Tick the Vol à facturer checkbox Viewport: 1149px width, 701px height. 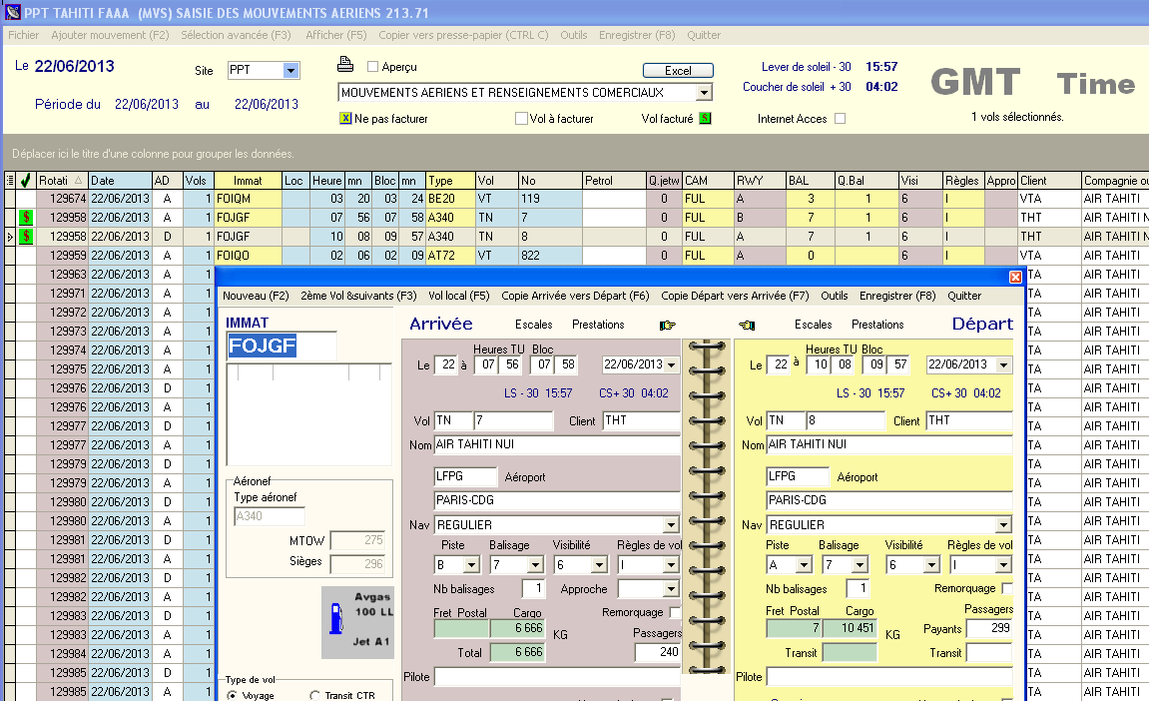pyautogui.click(x=521, y=119)
